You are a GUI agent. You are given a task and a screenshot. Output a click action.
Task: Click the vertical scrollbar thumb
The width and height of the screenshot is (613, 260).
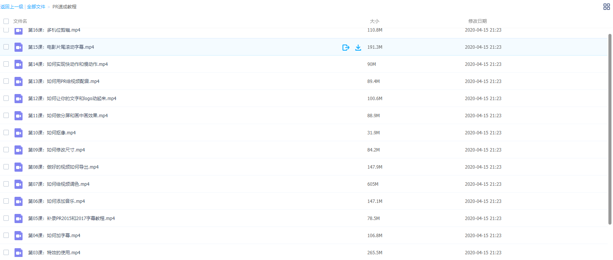point(610,129)
